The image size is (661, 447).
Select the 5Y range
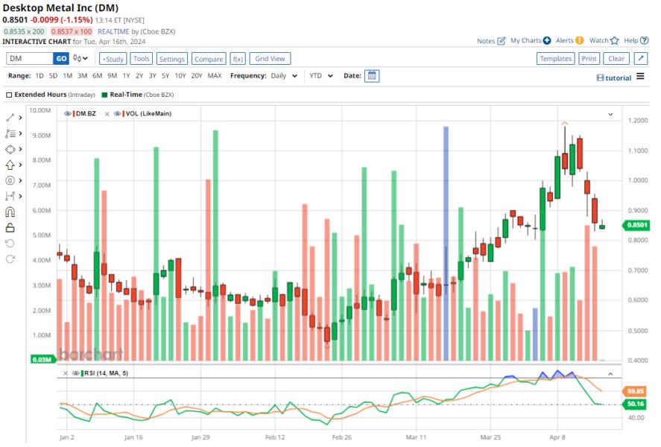click(165, 76)
